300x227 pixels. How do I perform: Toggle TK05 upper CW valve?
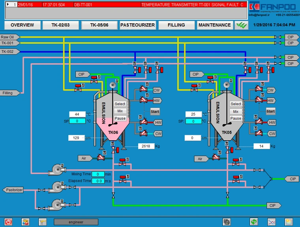pyautogui.click(x=259, y=88)
